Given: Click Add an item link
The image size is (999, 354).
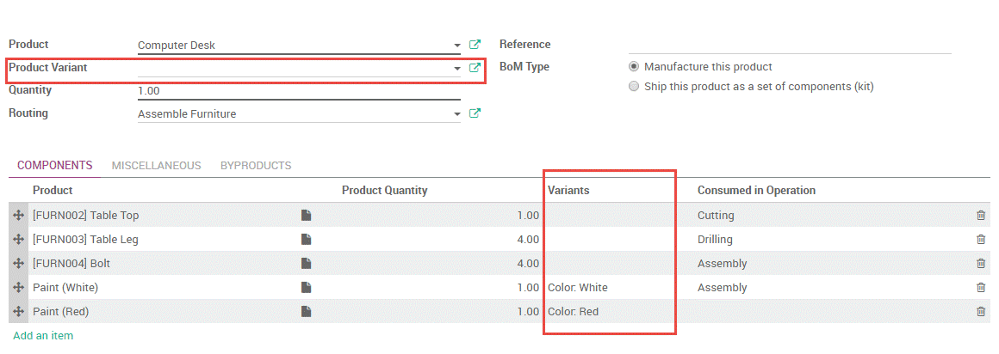Looking at the screenshot, I should [43, 336].
